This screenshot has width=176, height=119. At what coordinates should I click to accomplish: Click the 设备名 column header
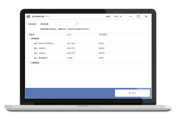click(x=32, y=35)
